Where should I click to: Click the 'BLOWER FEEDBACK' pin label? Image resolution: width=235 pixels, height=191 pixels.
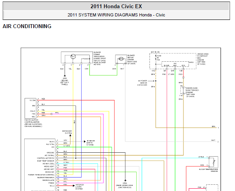coord(46,177)
